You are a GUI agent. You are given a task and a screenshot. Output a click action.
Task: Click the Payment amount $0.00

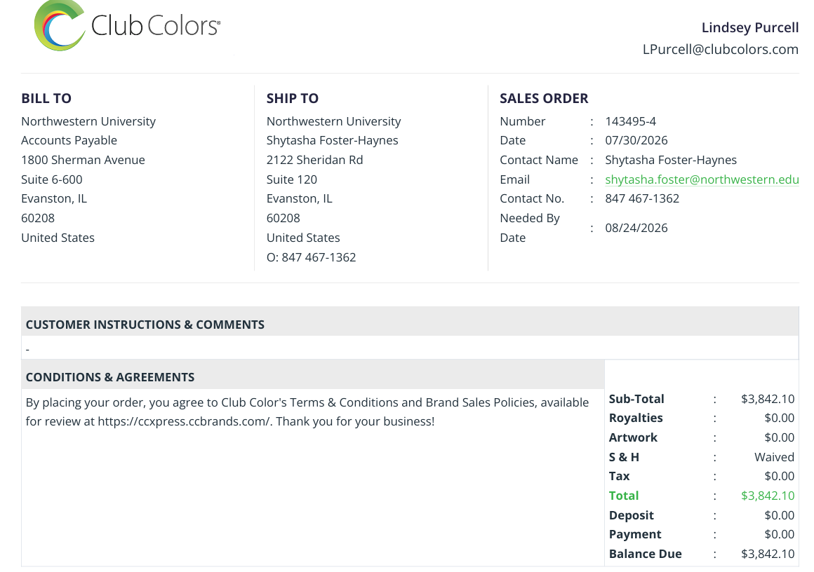779,534
